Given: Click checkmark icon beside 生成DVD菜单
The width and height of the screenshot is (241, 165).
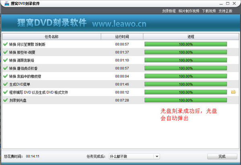Looking at the screenshot, I should click(5, 84).
